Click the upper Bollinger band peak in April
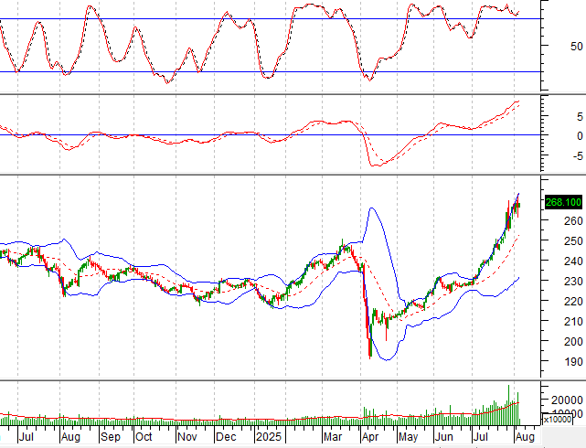586x448 pixels. pos(372,209)
